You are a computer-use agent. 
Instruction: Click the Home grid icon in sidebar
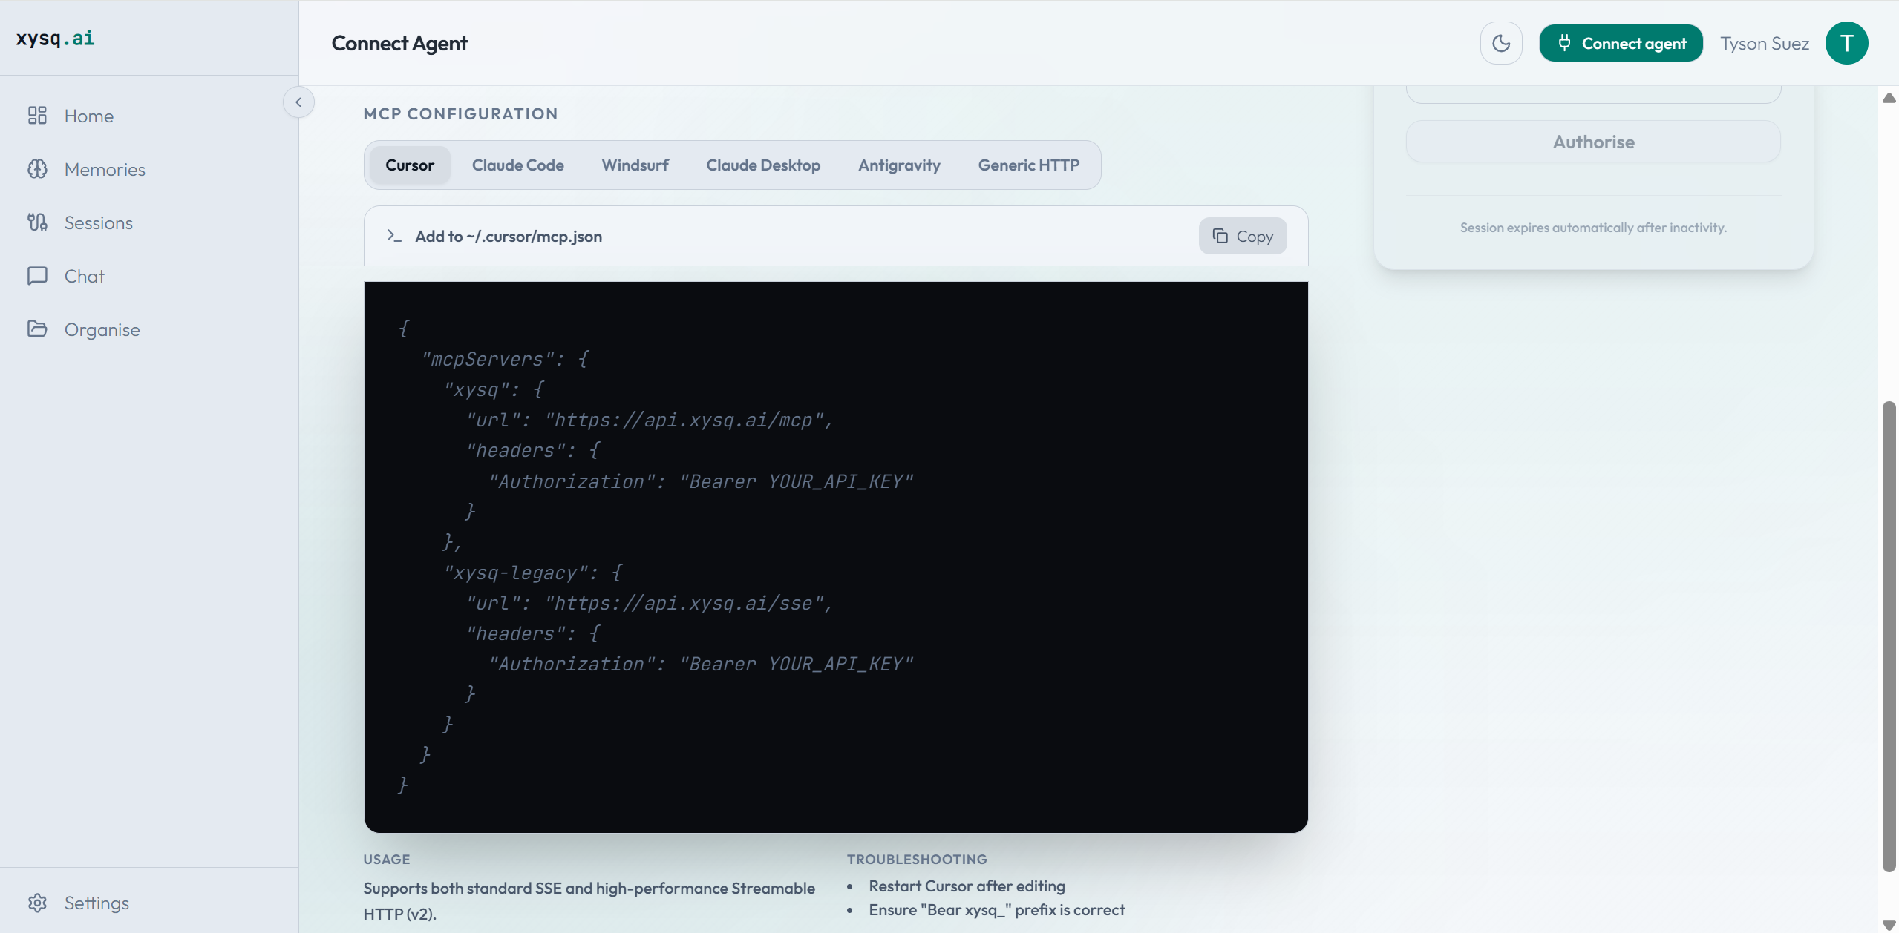coord(37,116)
